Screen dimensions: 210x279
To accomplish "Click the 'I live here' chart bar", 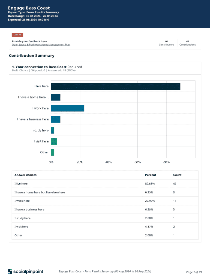I will click(116, 86).
